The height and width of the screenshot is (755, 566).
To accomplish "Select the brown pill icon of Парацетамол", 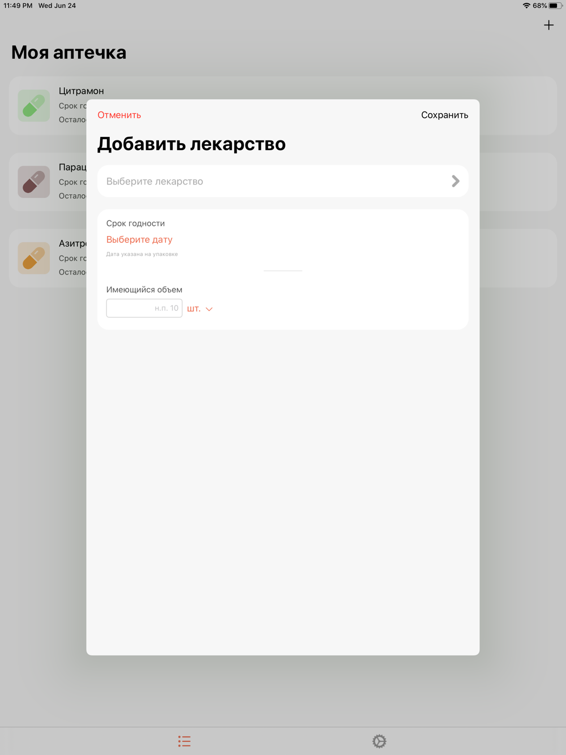I will (34, 182).
